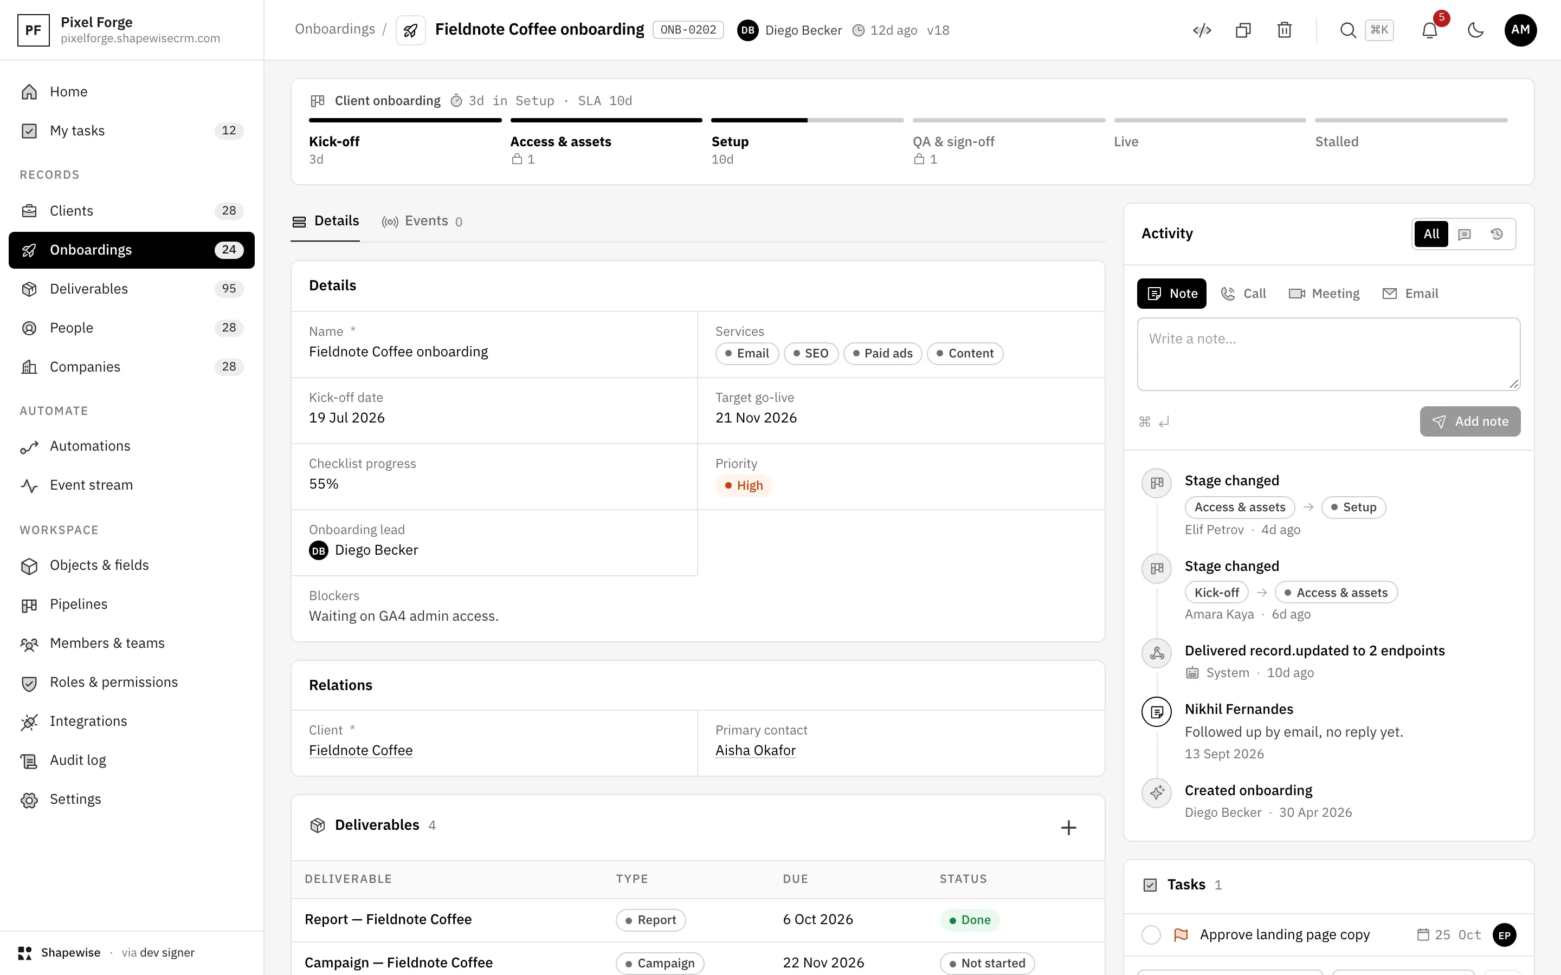Select the Meeting activity tab
The height and width of the screenshot is (975, 1561).
(x=1324, y=294)
